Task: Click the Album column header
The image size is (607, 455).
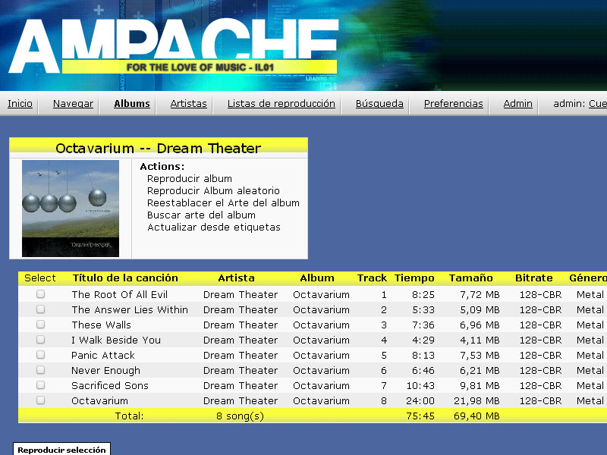Action: pyautogui.click(x=317, y=278)
